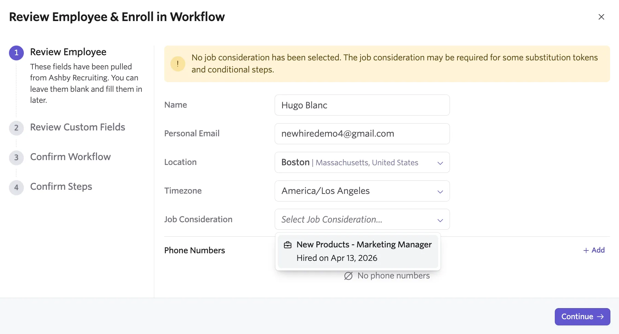Edit the Name field Hugo Blanc
The width and height of the screenshot is (619, 334).
tap(362, 105)
